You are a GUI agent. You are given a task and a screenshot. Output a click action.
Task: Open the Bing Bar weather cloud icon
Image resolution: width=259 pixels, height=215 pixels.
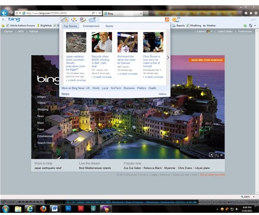(x=92, y=20)
